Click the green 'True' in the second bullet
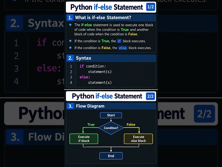The image size is (222, 167). tap(105, 41)
